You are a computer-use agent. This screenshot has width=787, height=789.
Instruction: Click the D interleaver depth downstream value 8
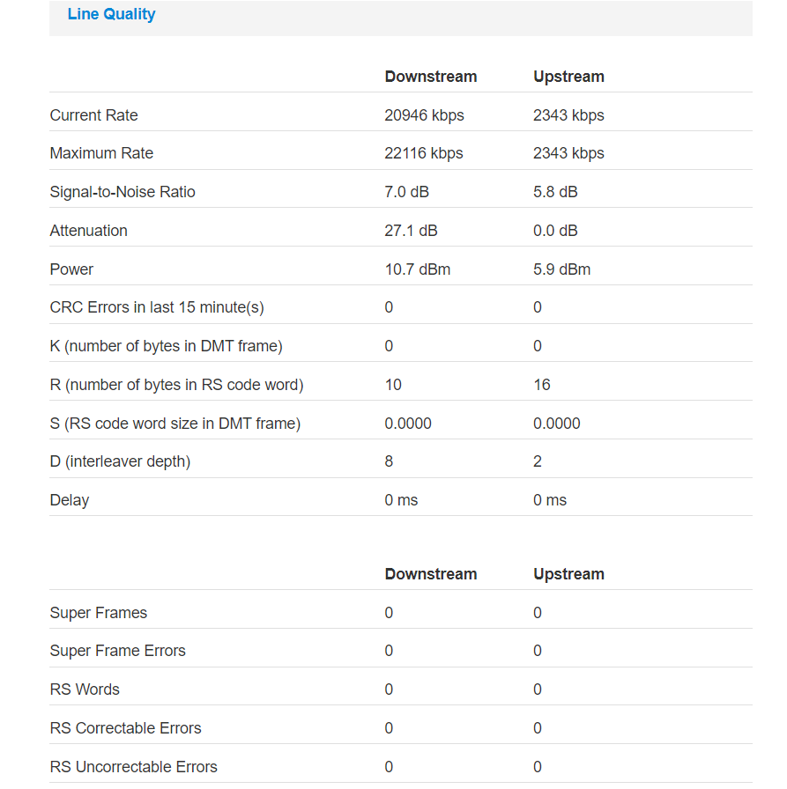[x=389, y=461]
